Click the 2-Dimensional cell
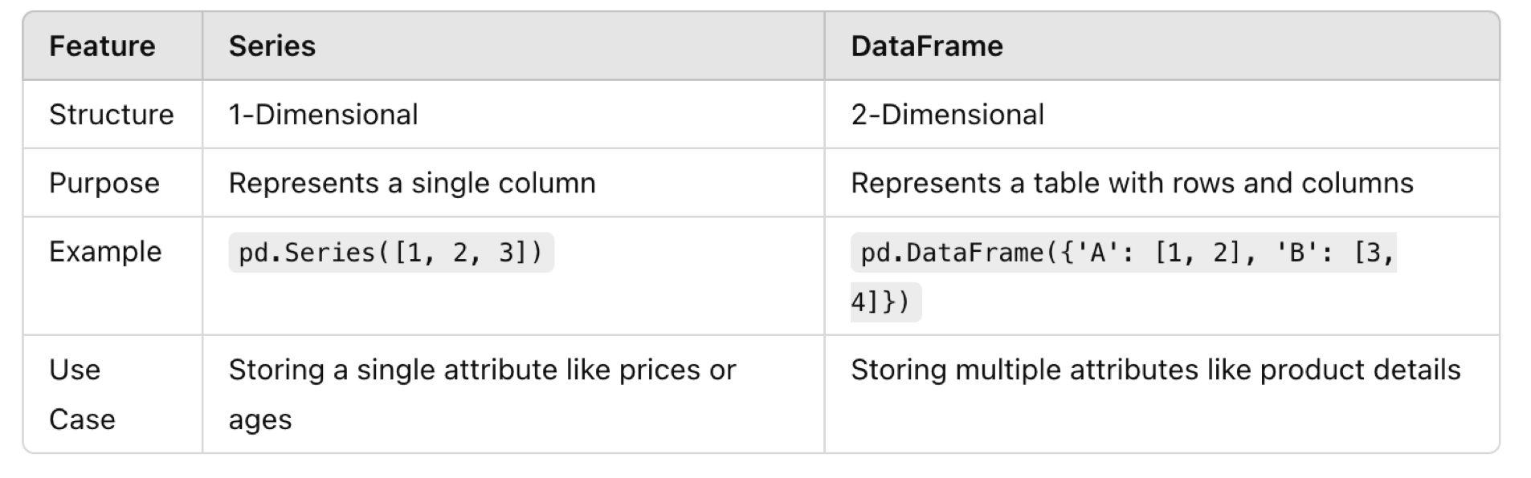 947,115
